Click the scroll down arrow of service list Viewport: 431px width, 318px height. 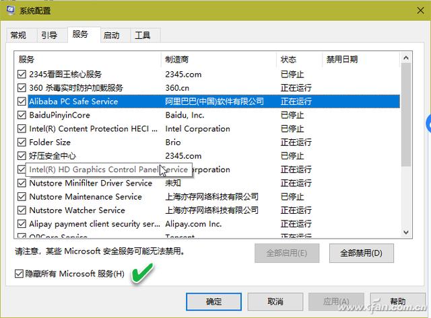pyautogui.click(x=406, y=232)
